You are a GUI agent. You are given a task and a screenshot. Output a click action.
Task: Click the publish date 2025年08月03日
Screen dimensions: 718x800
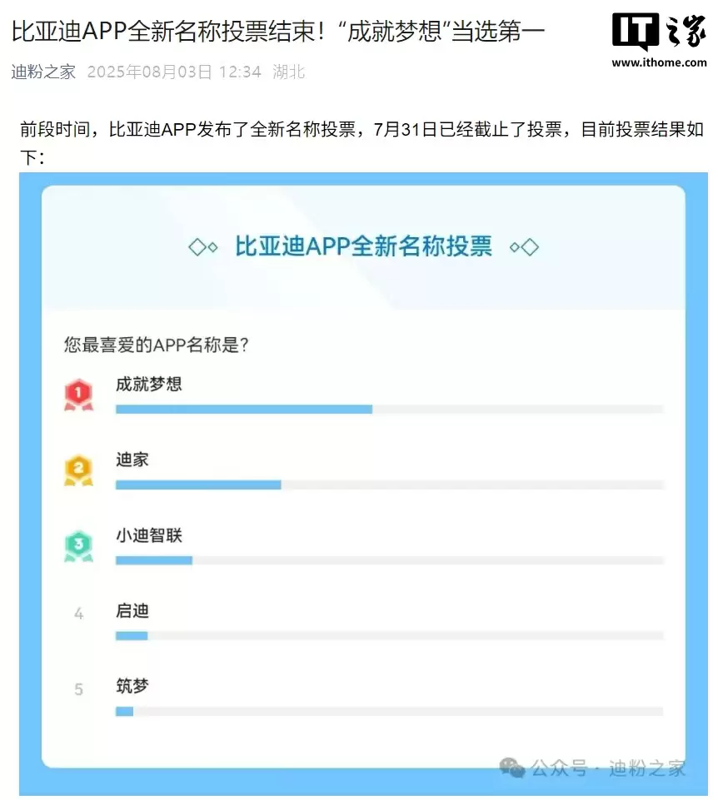coord(149,72)
